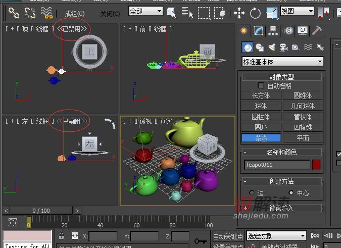341x248 pixels.
Task: Select the 中心 creation method radio
Action: pyautogui.click(x=291, y=192)
